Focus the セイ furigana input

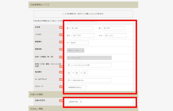coord(83,36)
